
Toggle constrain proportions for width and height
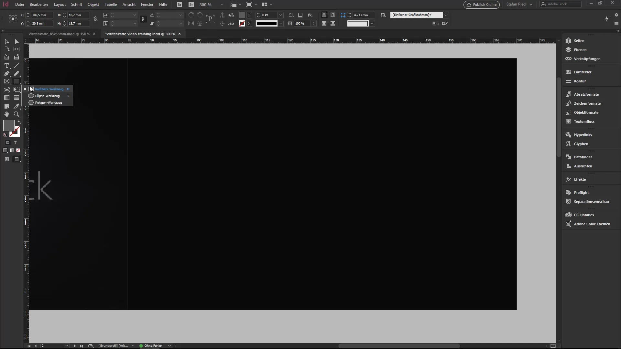point(95,19)
